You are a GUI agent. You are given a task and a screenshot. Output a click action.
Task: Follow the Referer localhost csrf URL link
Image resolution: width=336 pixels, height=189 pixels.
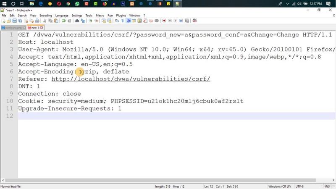tap(131, 79)
